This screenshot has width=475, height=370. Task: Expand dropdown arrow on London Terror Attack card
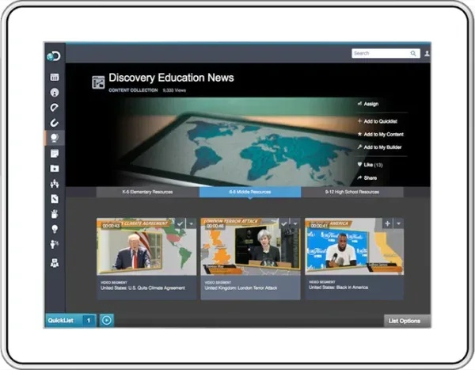[295, 224]
